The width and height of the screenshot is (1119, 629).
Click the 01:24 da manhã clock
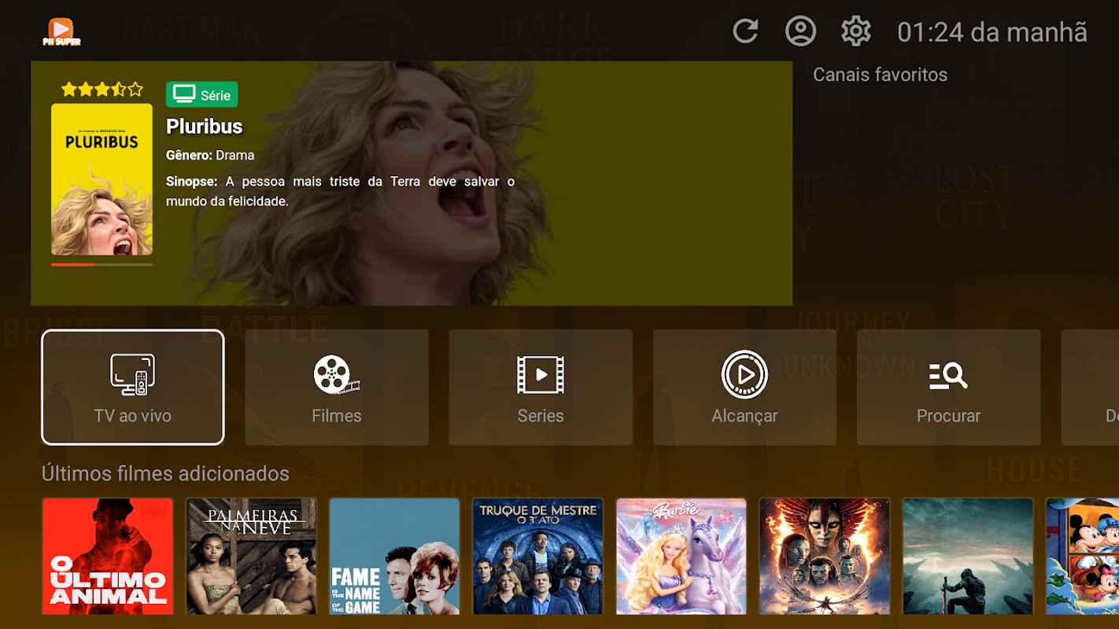tap(992, 32)
